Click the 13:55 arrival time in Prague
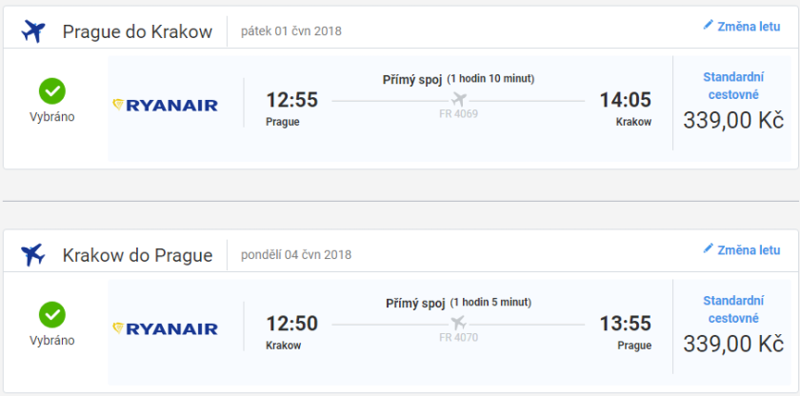The width and height of the screenshot is (800, 396). coord(625,324)
